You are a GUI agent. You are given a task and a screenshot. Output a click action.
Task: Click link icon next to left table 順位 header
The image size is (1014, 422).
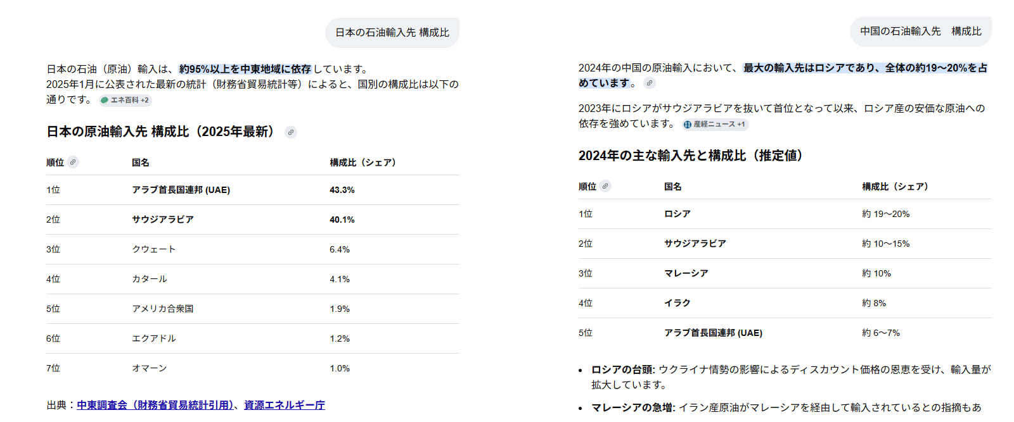coord(74,162)
